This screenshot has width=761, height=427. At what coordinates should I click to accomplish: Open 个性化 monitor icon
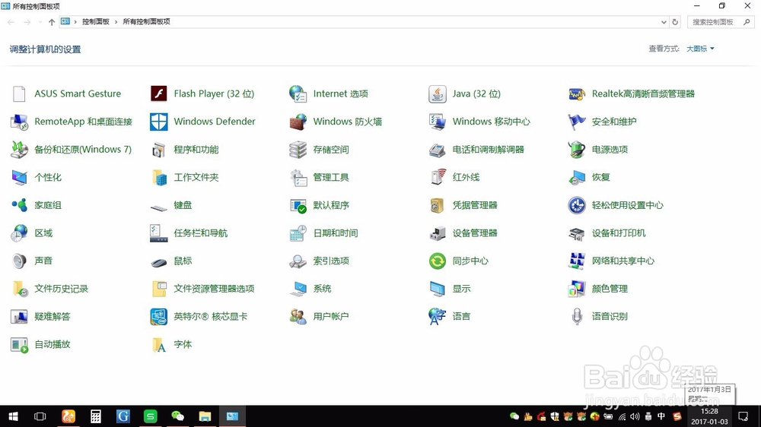pos(20,177)
